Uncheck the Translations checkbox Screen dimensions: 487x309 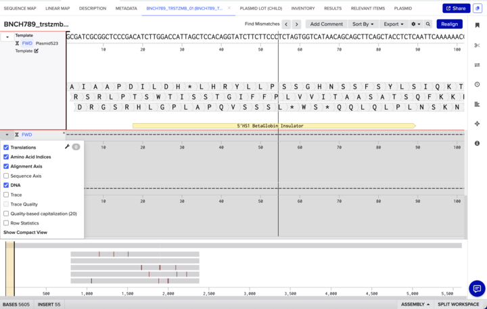click(x=6, y=147)
